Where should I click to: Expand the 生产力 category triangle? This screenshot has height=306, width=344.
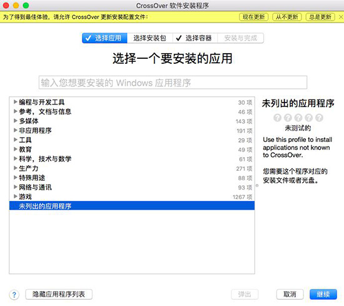[x=16, y=168]
